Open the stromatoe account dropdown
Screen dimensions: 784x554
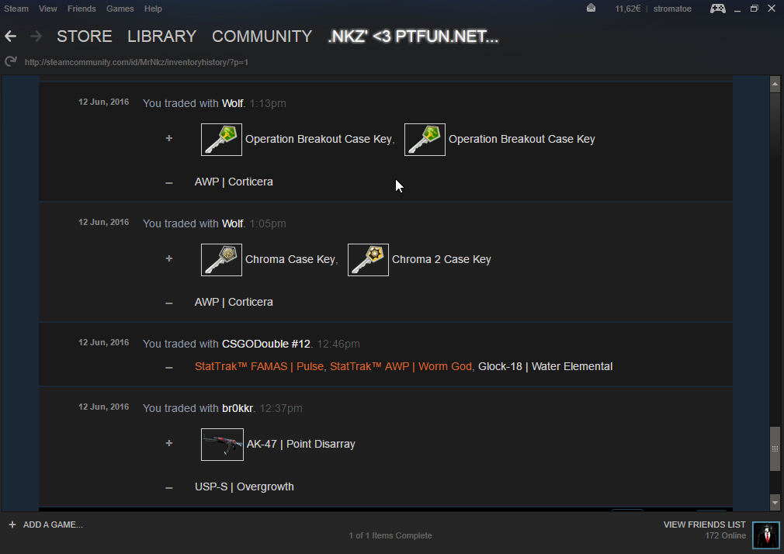pos(671,9)
